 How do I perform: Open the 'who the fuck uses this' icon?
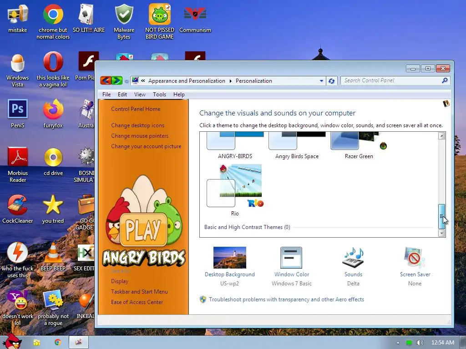click(x=18, y=260)
